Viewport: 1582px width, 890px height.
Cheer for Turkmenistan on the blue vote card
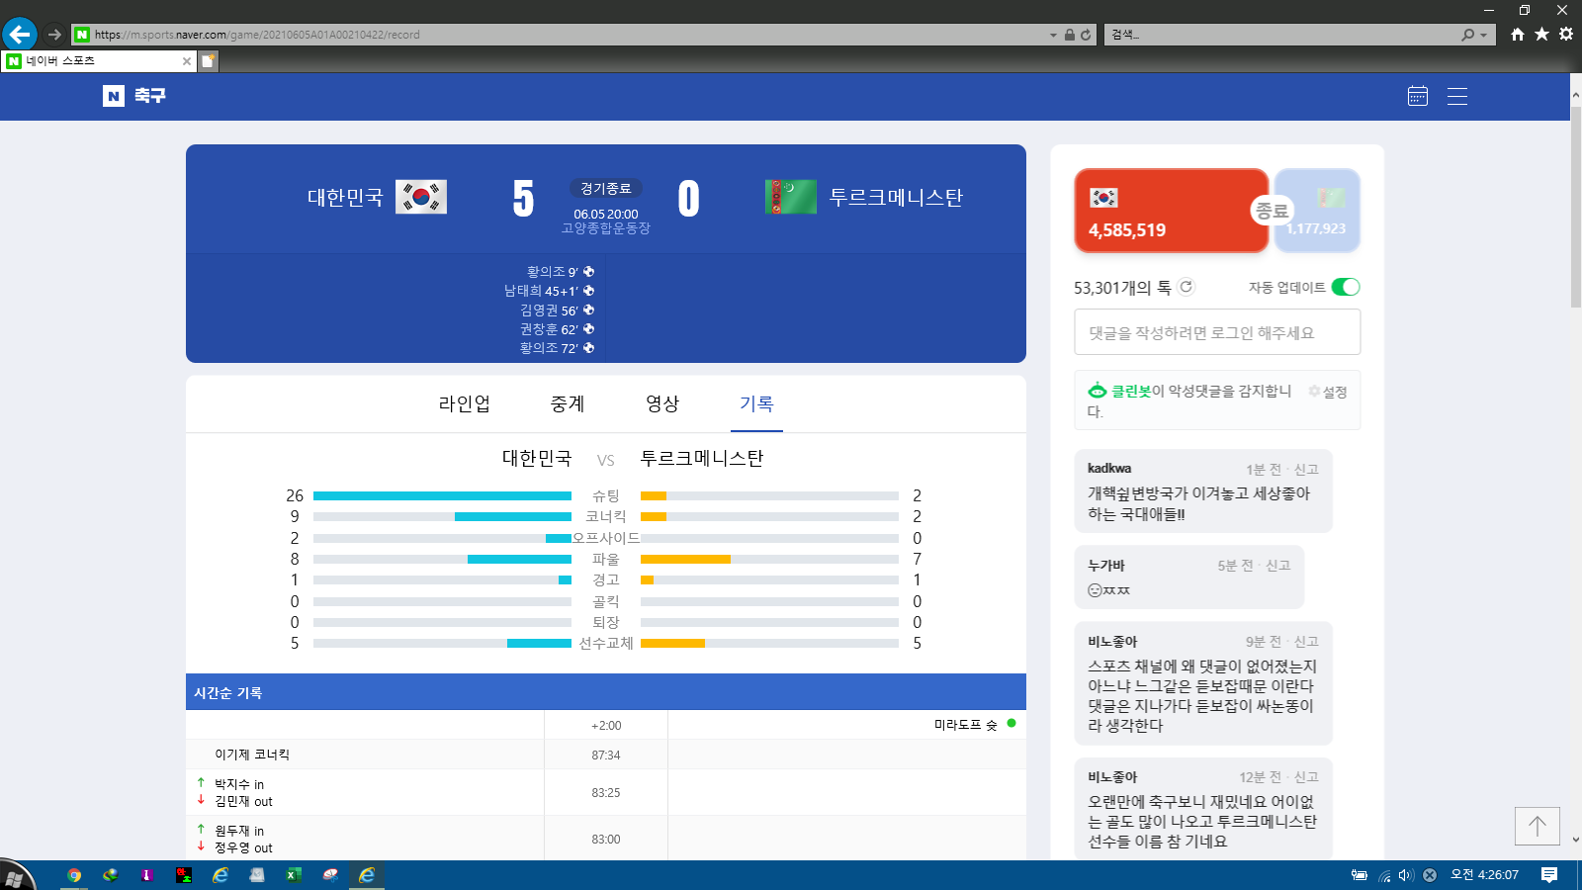click(x=1319, y=211)
